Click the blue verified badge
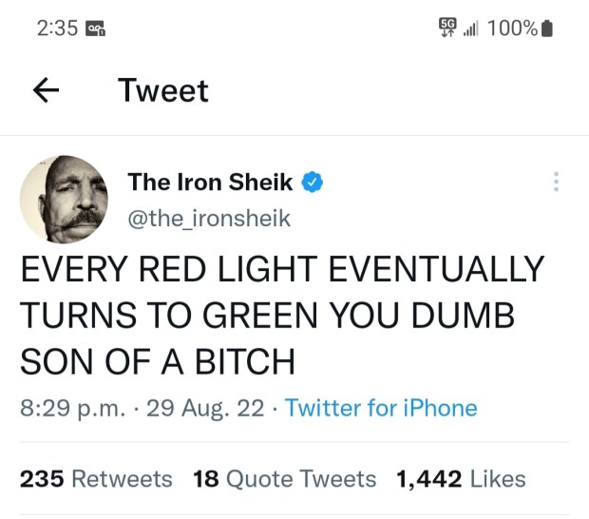Image resolution: width=589 pixels, height=519 pixels. pos(313,183)
